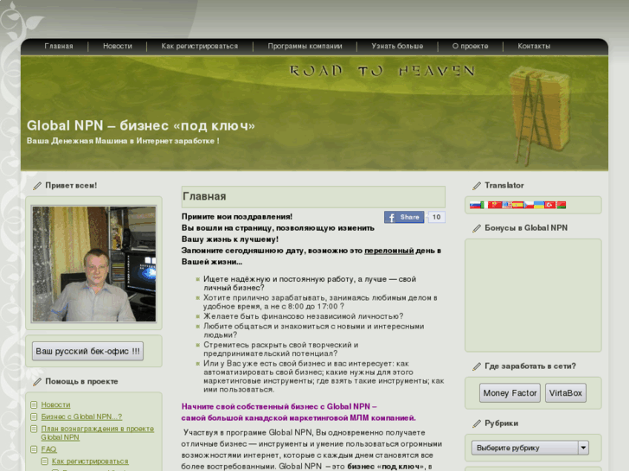Click the Помощь в проекте widget heading

(81, 381)
